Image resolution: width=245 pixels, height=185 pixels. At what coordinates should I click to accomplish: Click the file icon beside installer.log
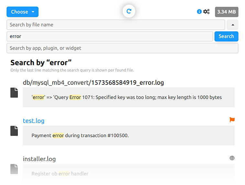[x=14, y=169]
